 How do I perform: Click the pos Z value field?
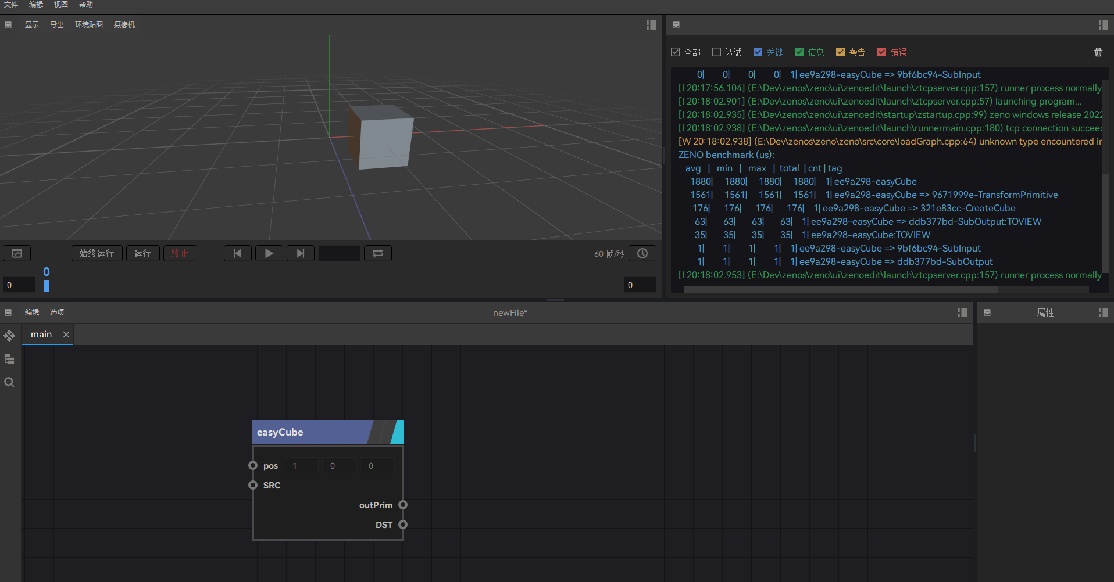378,466
